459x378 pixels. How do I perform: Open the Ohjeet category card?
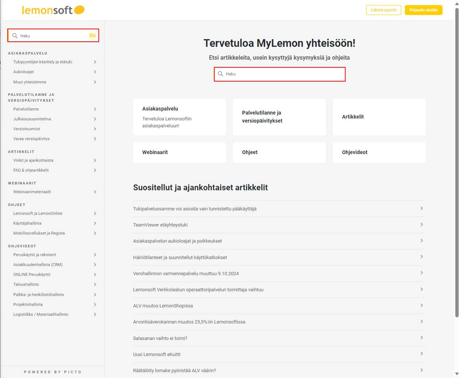279,152
